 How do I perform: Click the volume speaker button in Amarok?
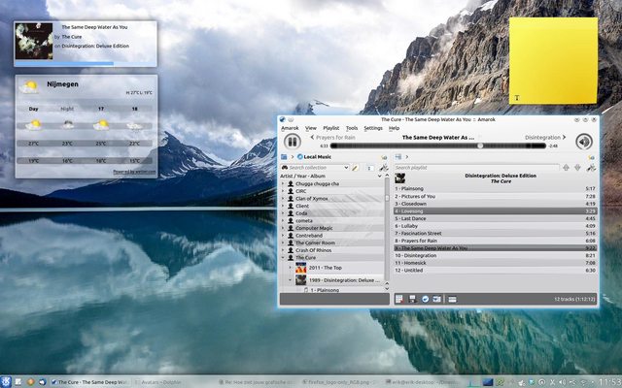click(x=584, y=142)
